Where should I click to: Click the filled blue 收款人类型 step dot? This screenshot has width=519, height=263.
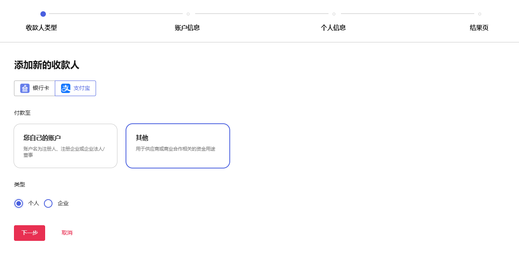coord(43,14)
